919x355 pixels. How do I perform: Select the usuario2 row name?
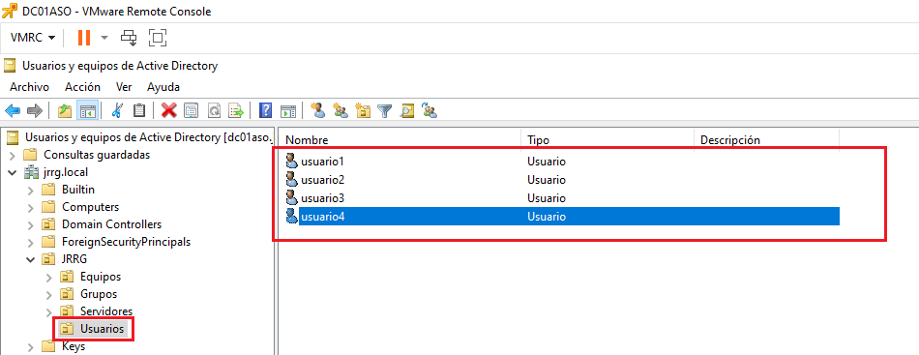click(322, 179)
